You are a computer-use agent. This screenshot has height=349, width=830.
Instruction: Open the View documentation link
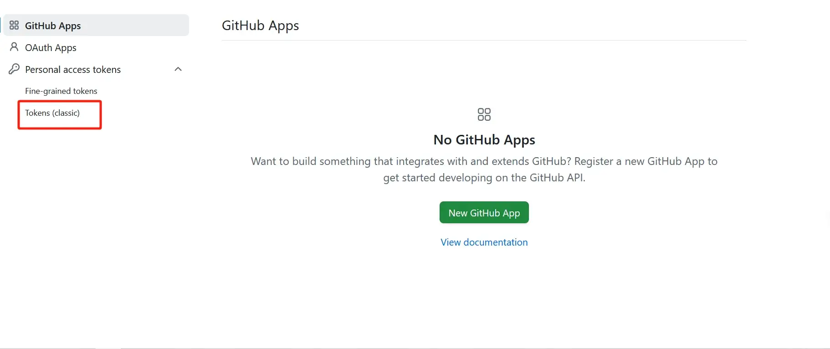[484, 242]
